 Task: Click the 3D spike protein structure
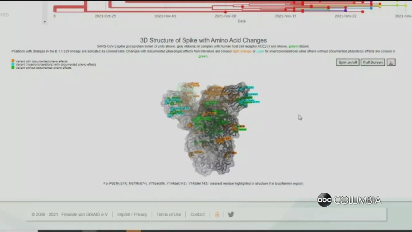pyautogui.click(x=209, y=129)
